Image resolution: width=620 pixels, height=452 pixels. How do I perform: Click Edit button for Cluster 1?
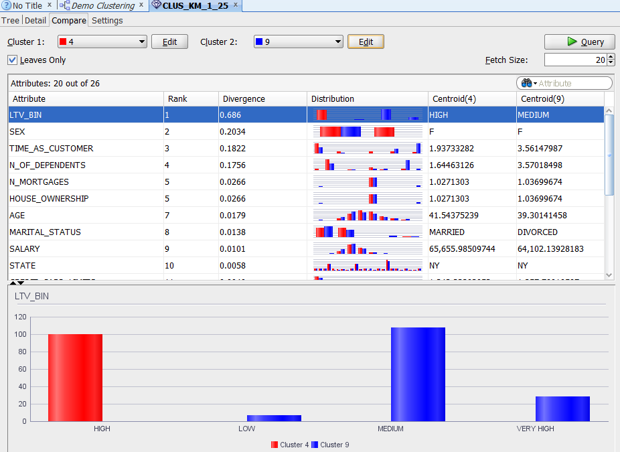169,42
